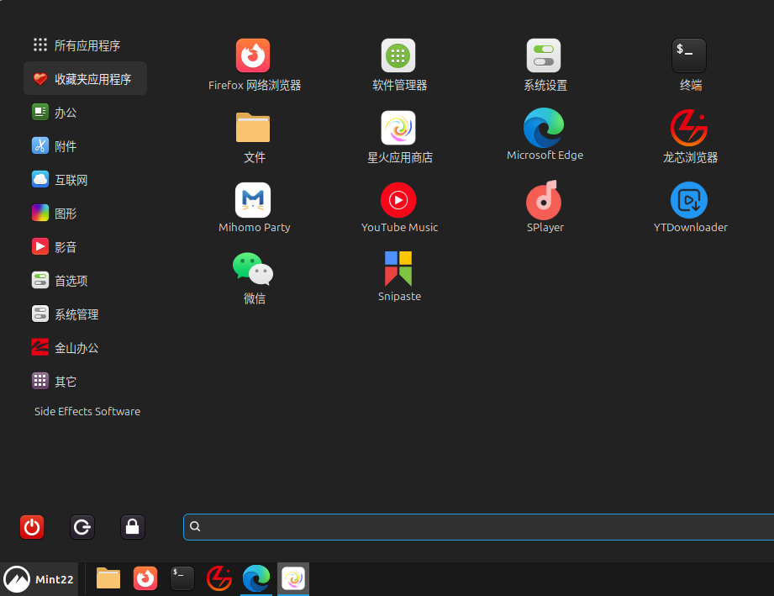Image resolution: width=774 pixels, height=596 pixels.
Task: Select 所有应用程序 category
Action: 86,45
